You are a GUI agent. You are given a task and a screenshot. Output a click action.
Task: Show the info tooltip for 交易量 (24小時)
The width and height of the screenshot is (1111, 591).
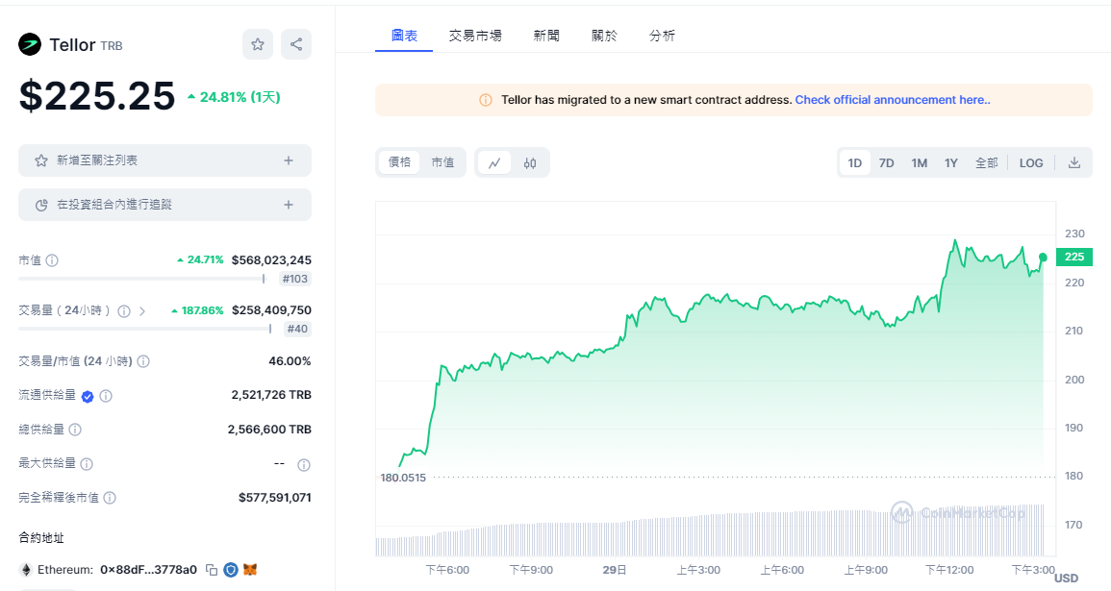tap(124, 310)
